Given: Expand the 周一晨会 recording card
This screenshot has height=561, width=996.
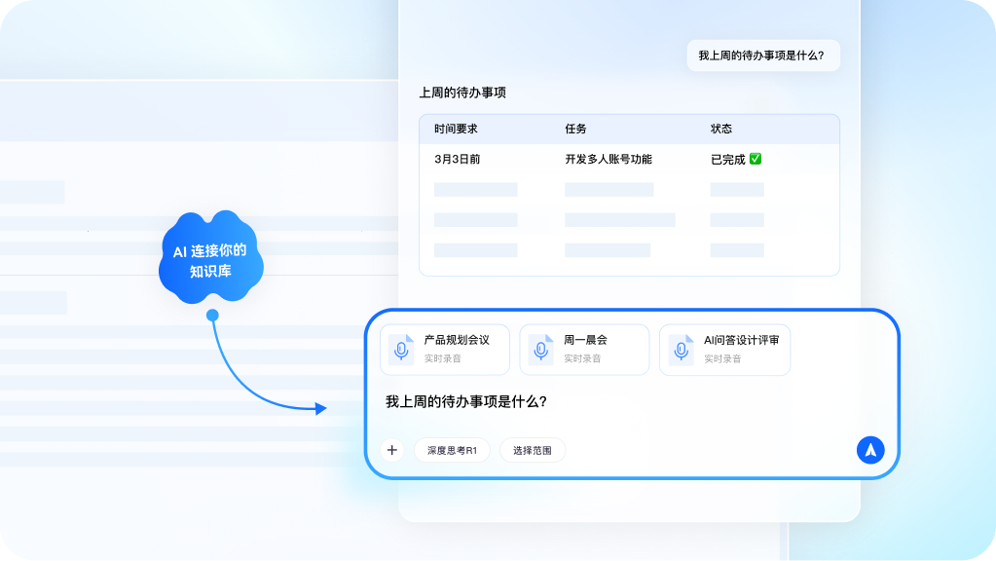Looking at the screenshot, I should coord(584,349).
